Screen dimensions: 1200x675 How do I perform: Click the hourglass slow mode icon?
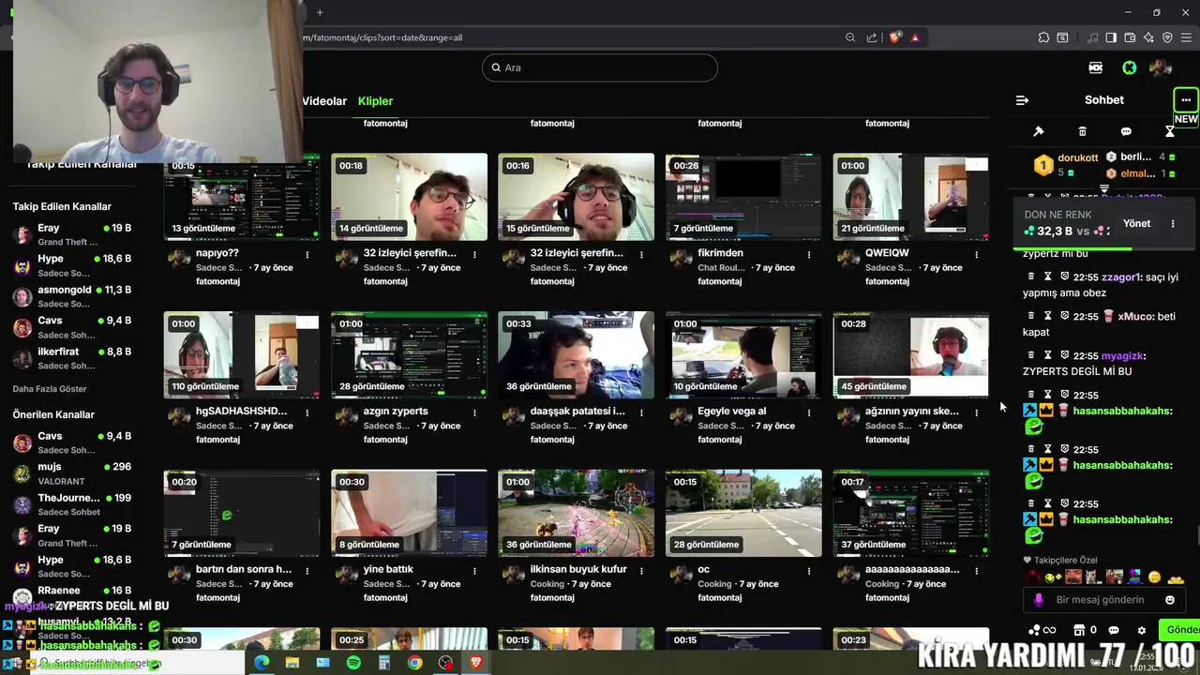(x=1169, y=131)
